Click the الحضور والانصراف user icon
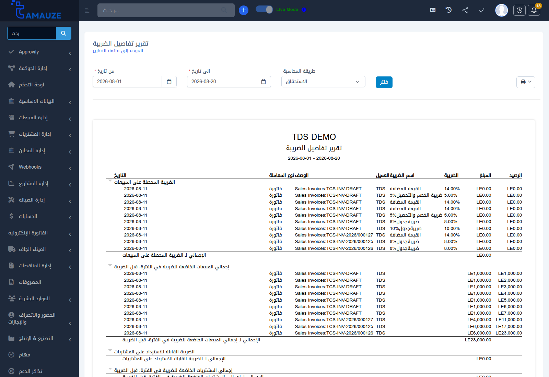 pyautogui.click(x=11, y=315)
